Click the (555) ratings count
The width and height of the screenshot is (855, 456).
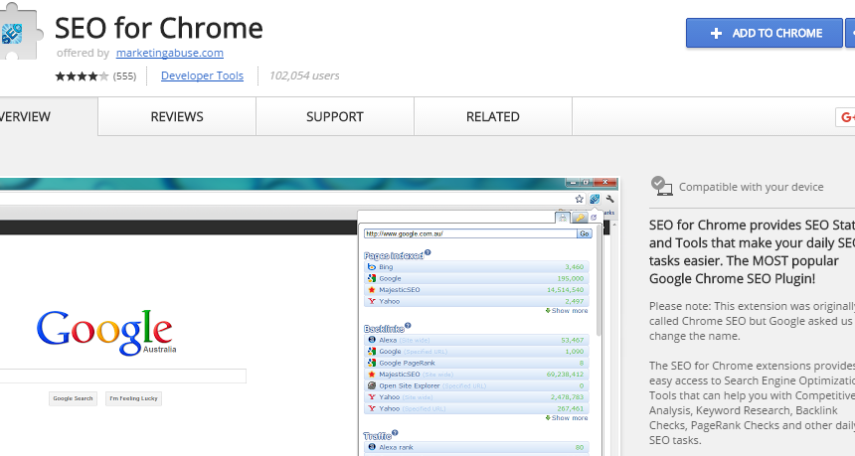click(125, 76)
